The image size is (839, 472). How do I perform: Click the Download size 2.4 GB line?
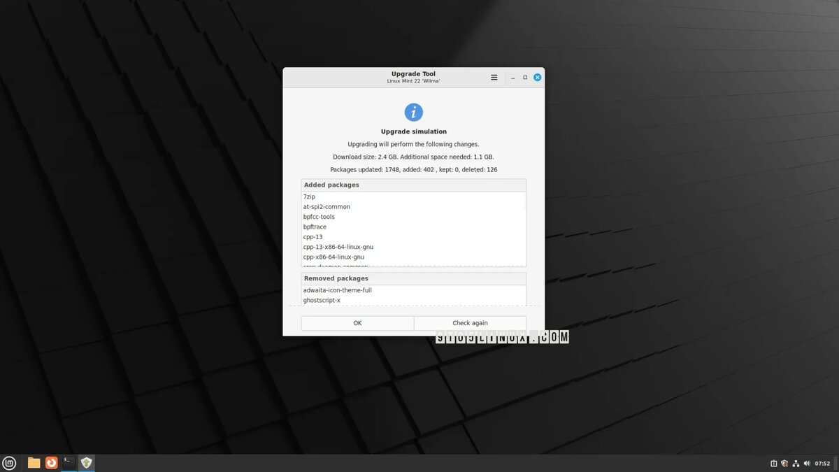point(414,157)
